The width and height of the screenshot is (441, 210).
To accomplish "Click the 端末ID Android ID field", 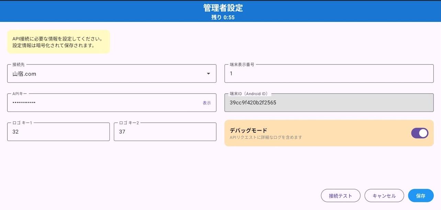I will [x=328, y=102].
